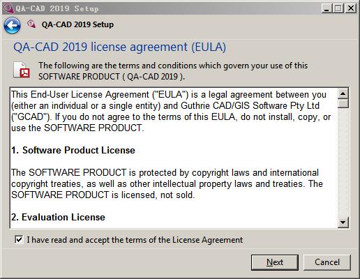The image size is (360, 279).
Task: Open the PDF document icon for EULA
Action: [22, 70]
